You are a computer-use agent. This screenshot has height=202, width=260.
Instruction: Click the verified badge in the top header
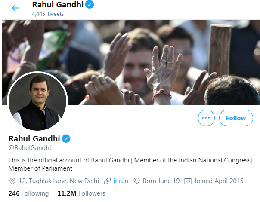[x=90, y=5]
